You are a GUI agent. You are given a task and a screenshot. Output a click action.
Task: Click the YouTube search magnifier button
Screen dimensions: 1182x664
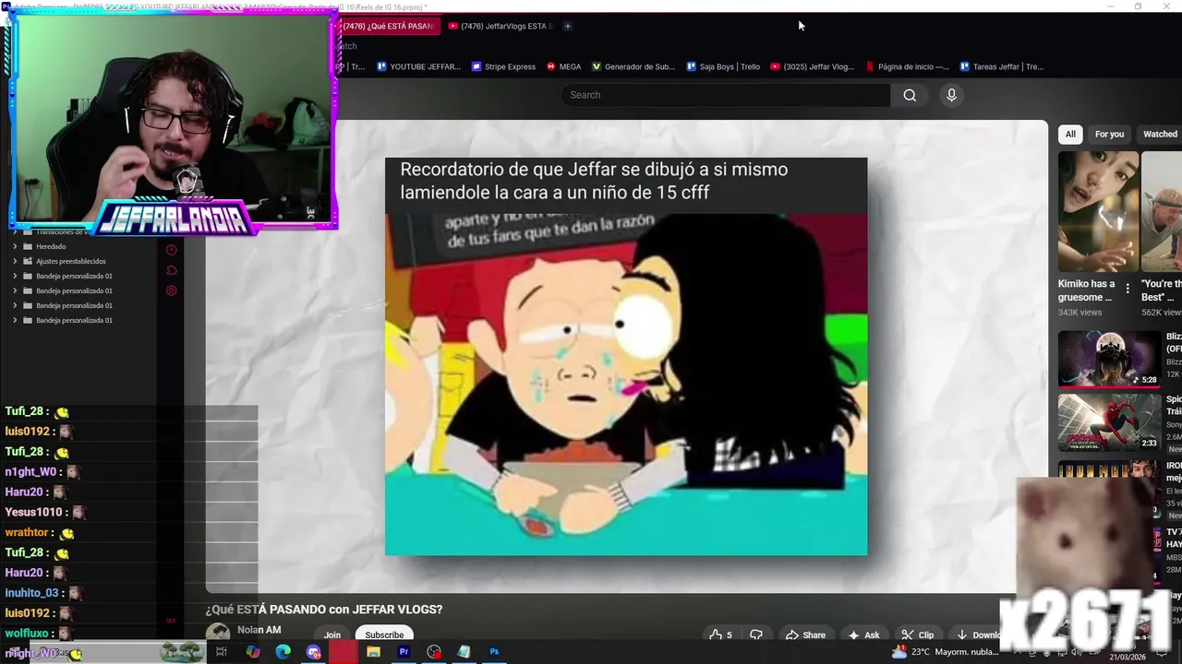[910, 95]
